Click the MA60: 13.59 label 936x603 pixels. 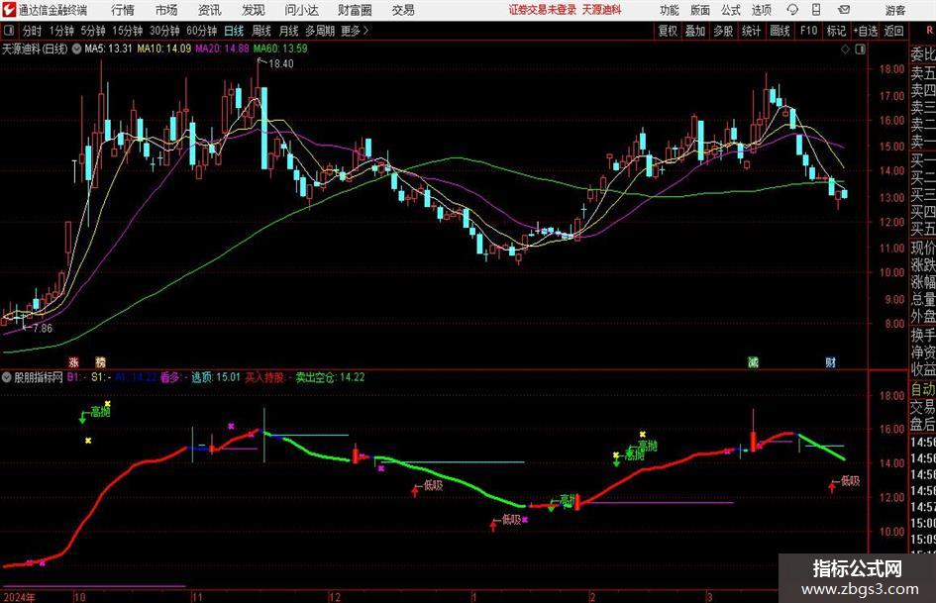pos(280,49)
